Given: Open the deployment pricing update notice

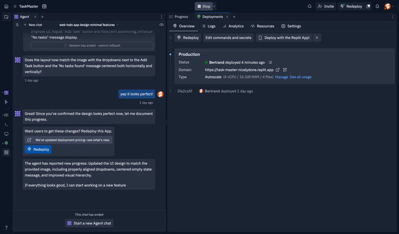Looking at the screenshot, I should 68,140.
